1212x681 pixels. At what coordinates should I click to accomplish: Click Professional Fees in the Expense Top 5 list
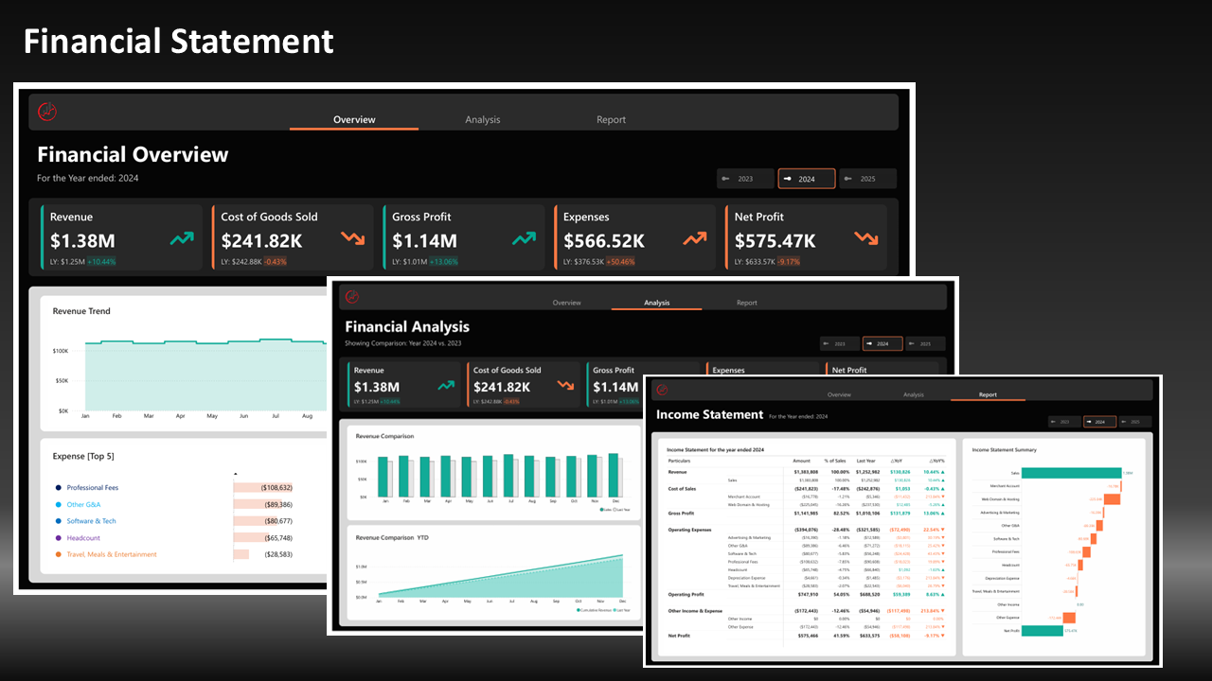tap(93, 488)
